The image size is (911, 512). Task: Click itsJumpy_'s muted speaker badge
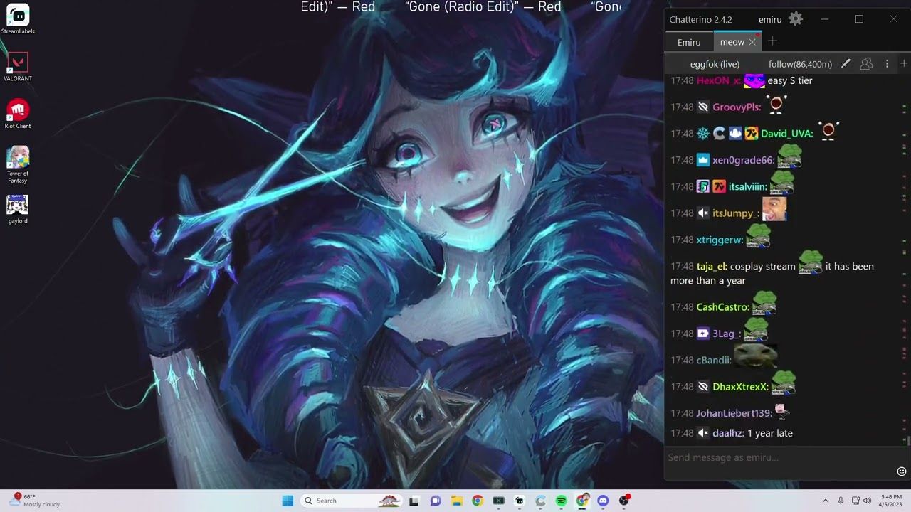tap(702, 213)
